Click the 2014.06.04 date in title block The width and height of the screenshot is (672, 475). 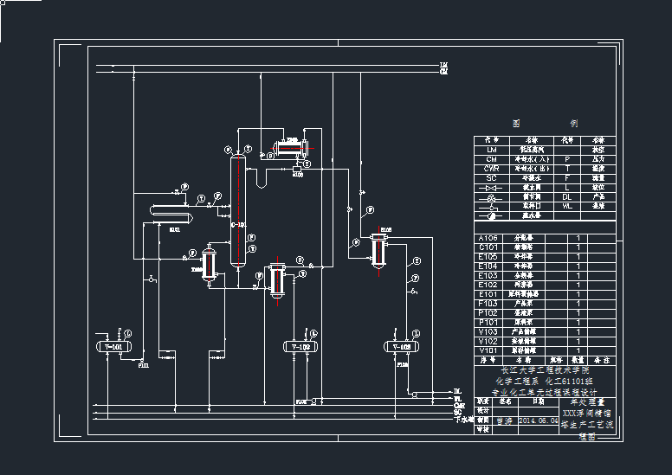click(x=538, y=422)
